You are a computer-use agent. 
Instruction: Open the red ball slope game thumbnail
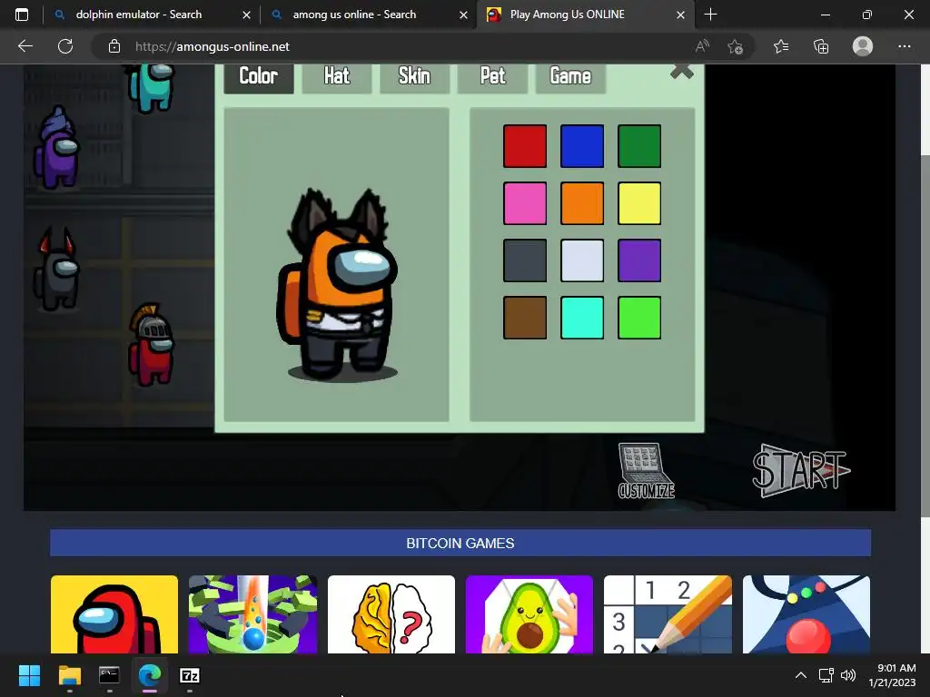(806, 614)
